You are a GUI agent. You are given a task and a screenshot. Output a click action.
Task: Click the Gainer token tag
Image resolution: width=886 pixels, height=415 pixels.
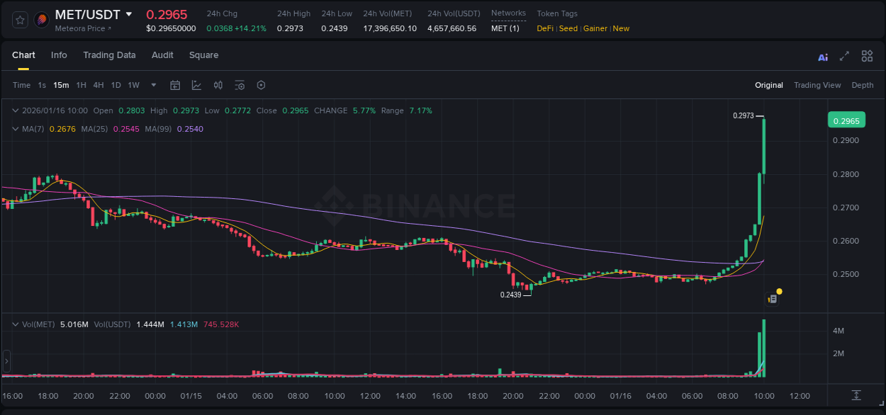click(595, 28)
